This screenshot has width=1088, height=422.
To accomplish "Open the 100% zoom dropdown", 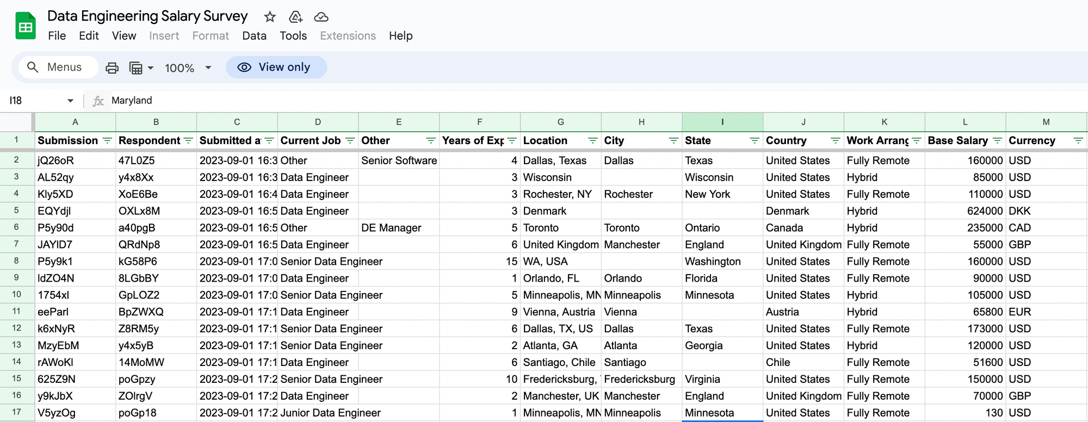I will 188,68.
